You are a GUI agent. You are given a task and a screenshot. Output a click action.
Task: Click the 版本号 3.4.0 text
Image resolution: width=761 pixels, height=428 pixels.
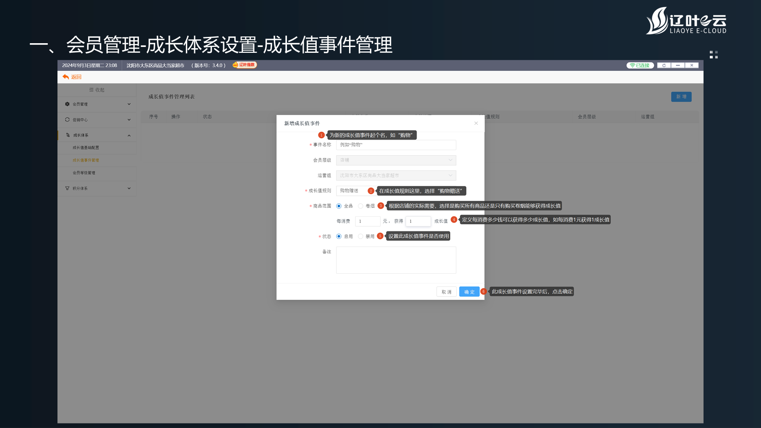pos(208,65)
